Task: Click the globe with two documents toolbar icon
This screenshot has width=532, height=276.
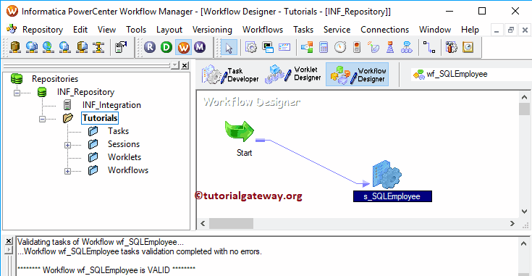Action: point(32,47)
